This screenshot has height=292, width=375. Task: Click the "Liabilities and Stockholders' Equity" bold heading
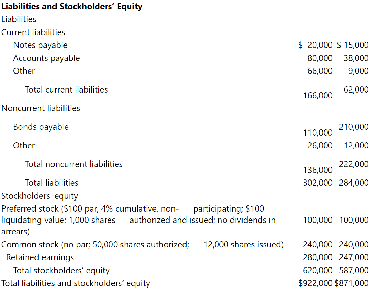coord(72,7)
